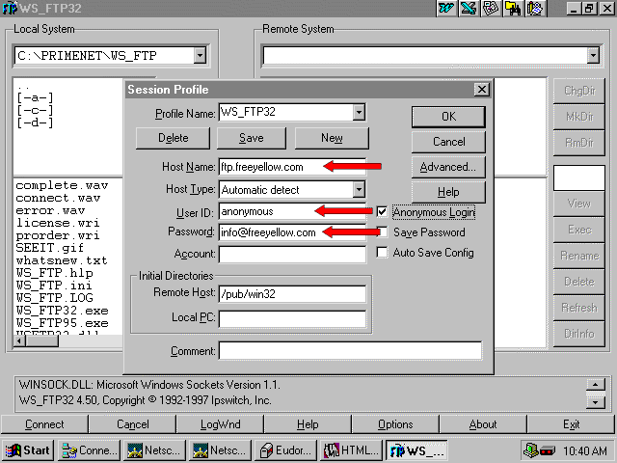
Task: Open the Remote System directory dropdown
Action: tap(593, 56)
